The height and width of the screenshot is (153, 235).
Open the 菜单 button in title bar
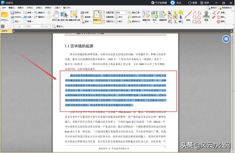pyautogui.click(x=204, y=3)
